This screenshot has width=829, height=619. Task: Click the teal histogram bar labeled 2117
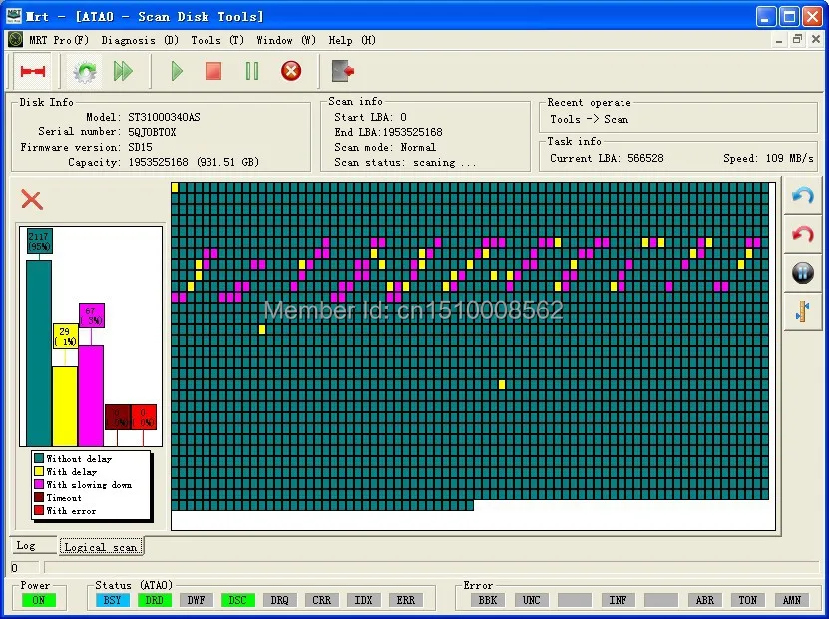tap(39, 352)
